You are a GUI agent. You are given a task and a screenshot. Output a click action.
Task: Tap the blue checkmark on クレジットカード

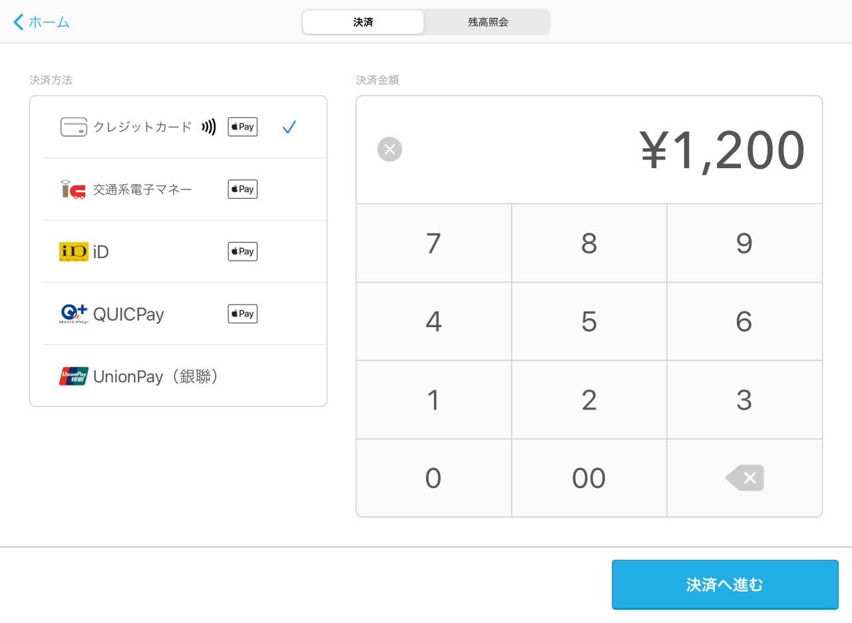point(289,127)
